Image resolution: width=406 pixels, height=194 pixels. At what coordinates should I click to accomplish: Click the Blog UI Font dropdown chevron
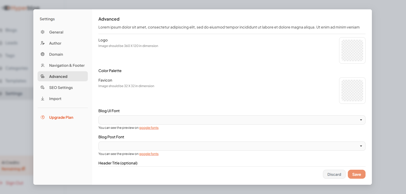click(x=361, y=120)
